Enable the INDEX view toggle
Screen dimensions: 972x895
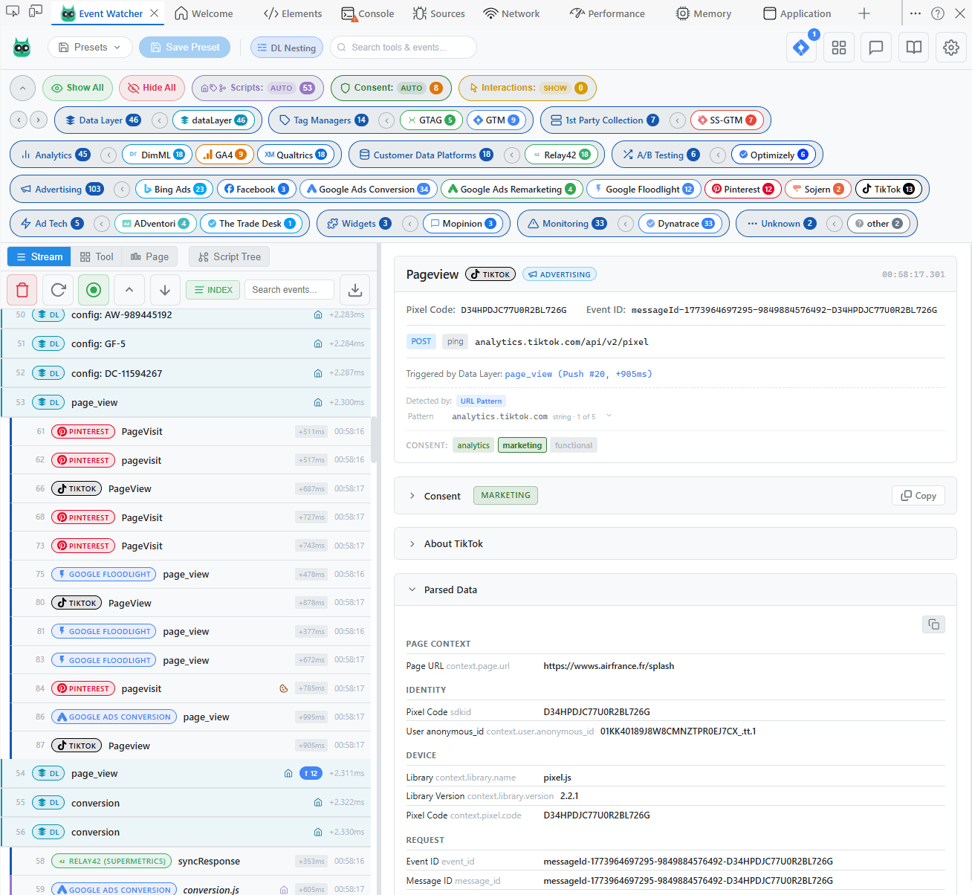click(213, 290)
